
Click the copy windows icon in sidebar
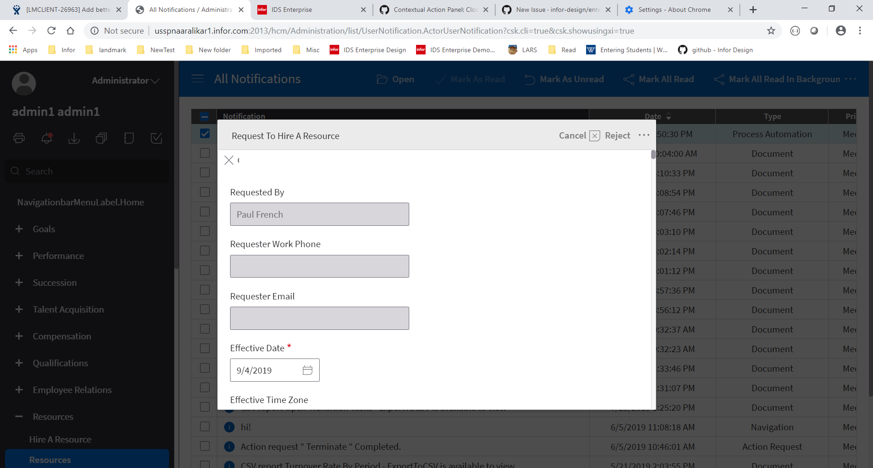click(x=101, y=138)
